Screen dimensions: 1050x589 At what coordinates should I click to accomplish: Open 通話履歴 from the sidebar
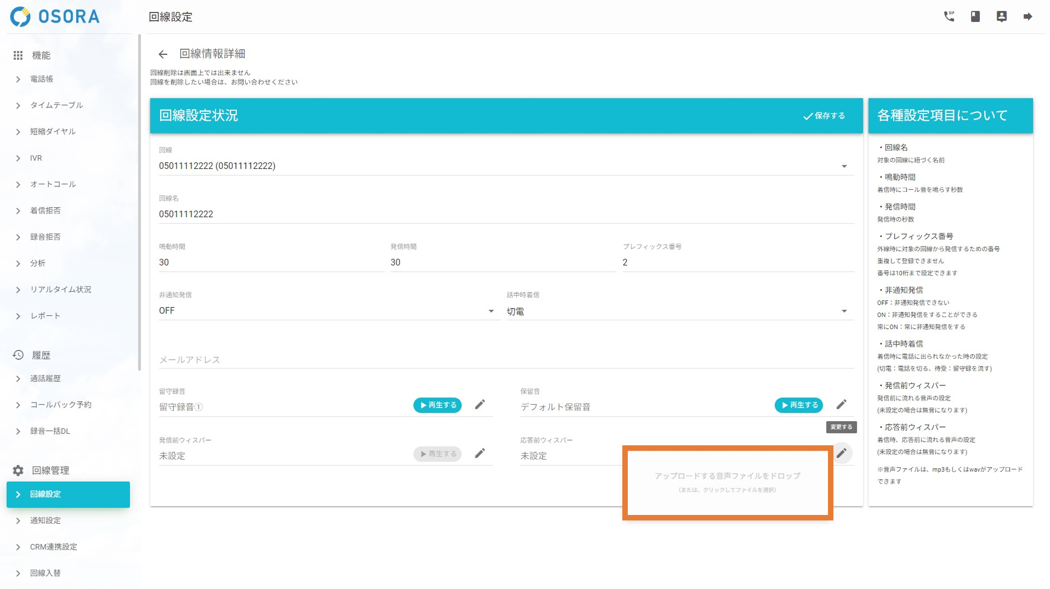pos(46,378)
